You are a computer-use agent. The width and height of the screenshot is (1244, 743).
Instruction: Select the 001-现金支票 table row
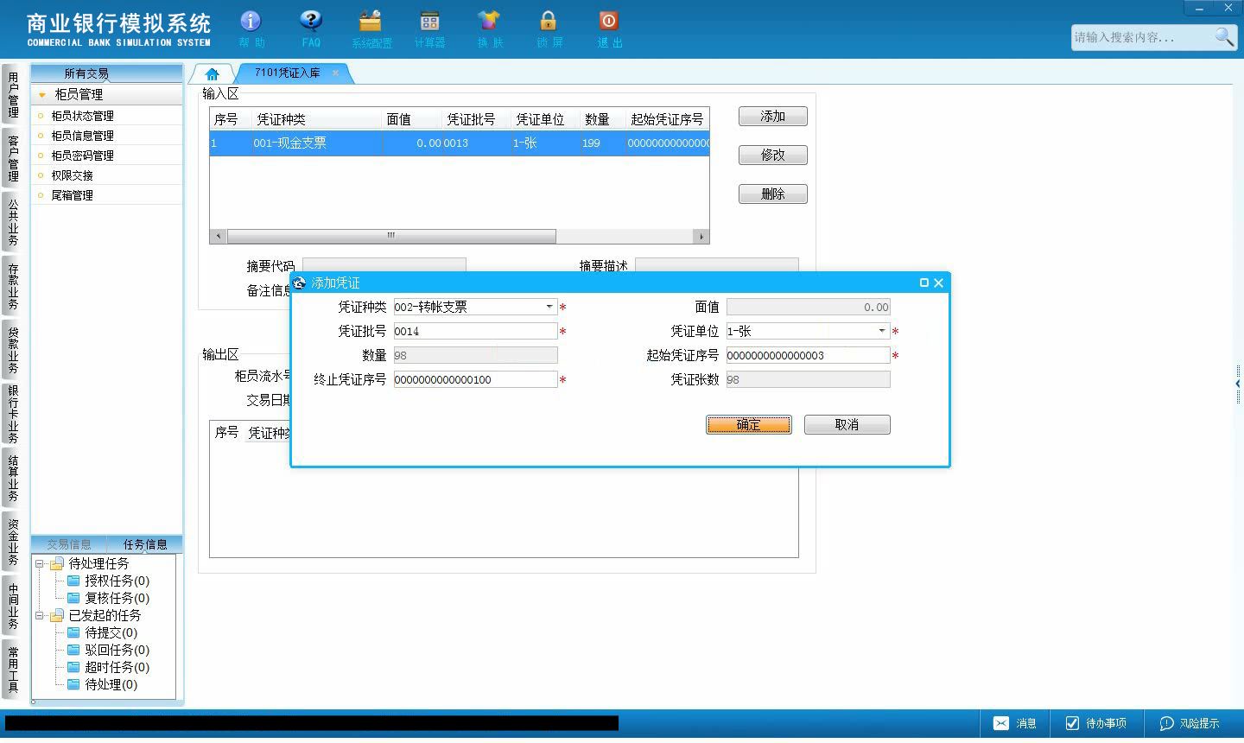click(460, 143)
